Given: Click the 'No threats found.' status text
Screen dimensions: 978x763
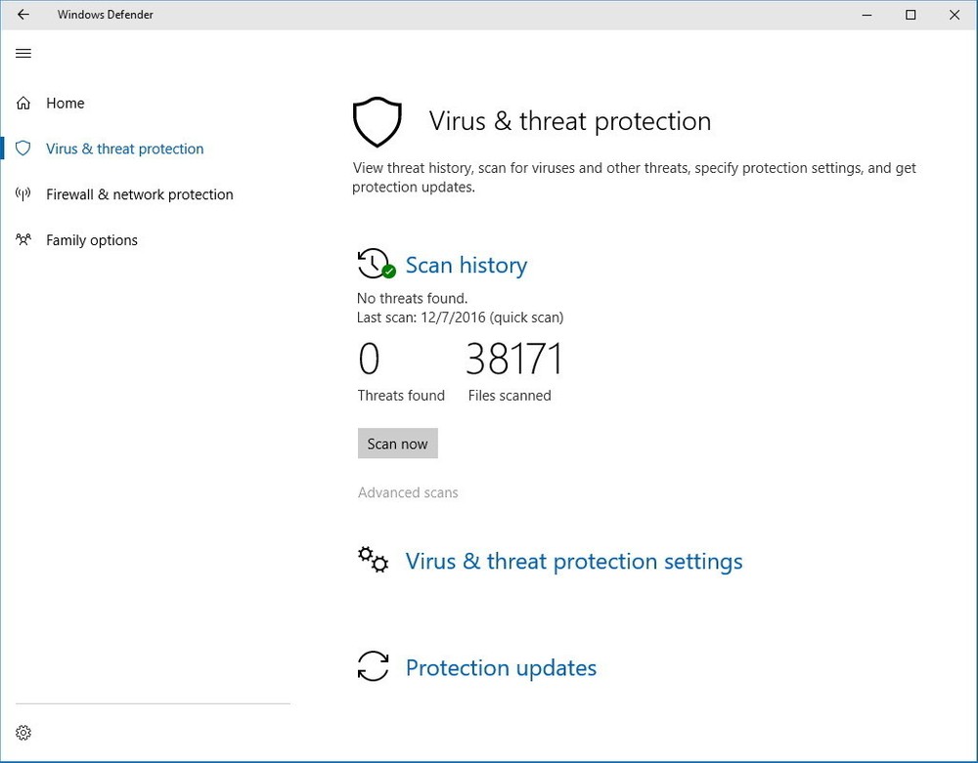Looking at the screenshot, I should (x=412, y=298).
